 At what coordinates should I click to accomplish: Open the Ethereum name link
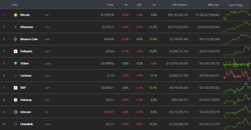pyautogui.click(x=27, y=27)
